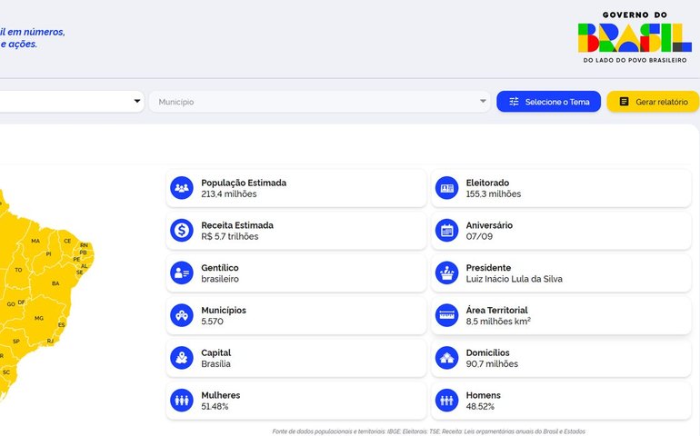Click the Receita Estimada dollar icon
This screenshot has height=436, width=700.
coord(182,231)
